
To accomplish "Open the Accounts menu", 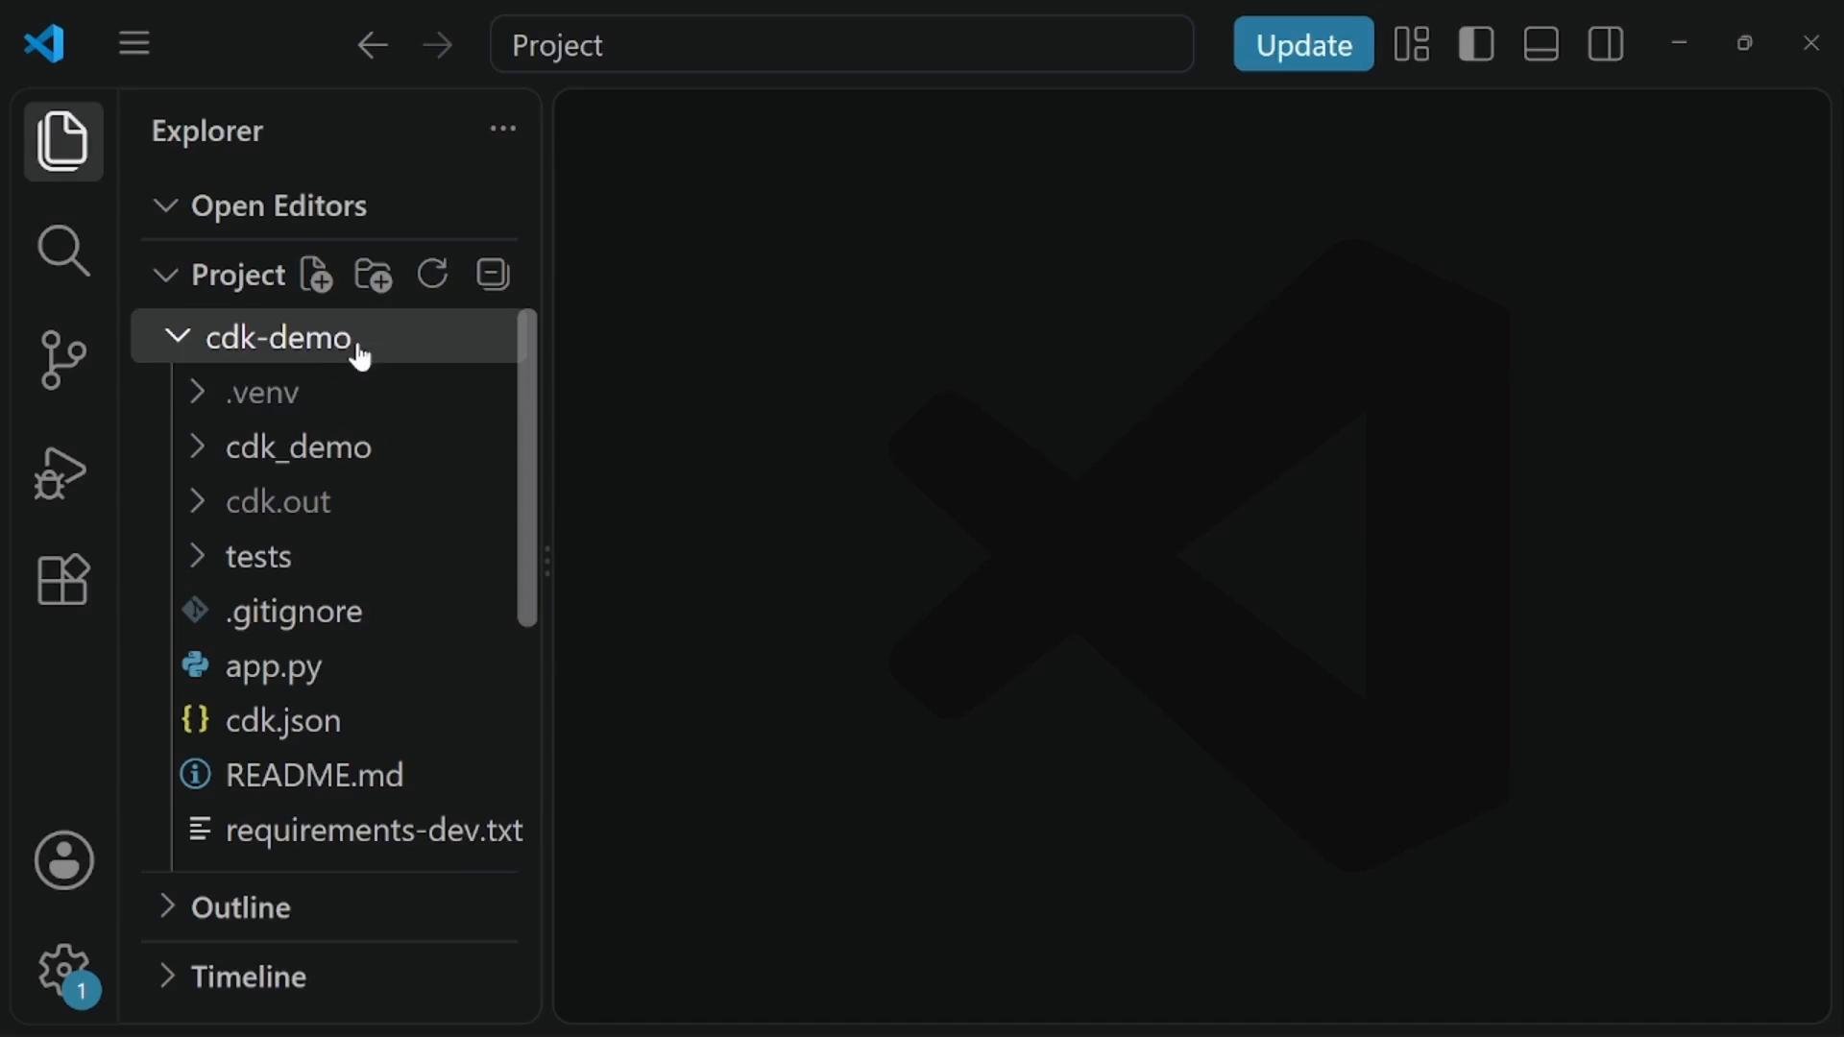I will [64, 860].
